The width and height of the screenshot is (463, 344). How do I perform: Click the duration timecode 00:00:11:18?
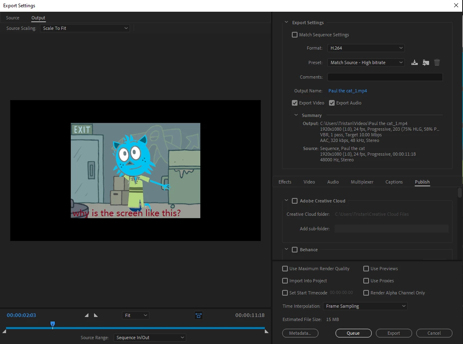tap(250, 315)
